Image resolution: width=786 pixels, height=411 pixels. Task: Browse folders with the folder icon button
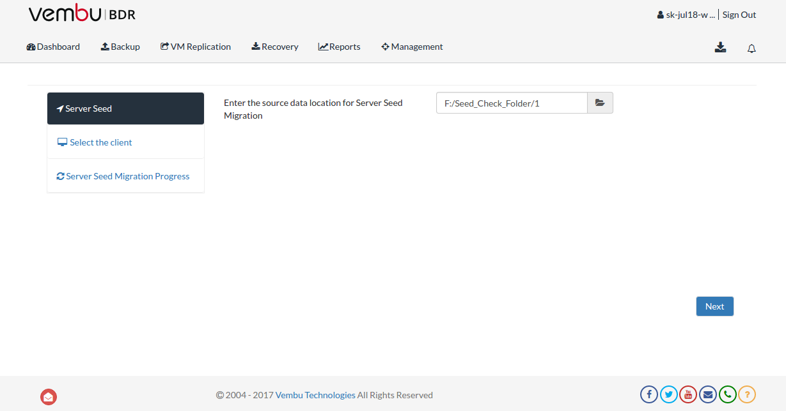600,103
